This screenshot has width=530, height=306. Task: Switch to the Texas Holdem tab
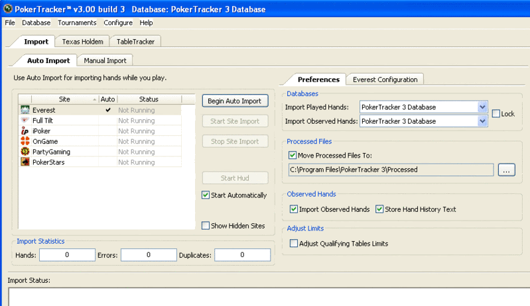point(82,42)
